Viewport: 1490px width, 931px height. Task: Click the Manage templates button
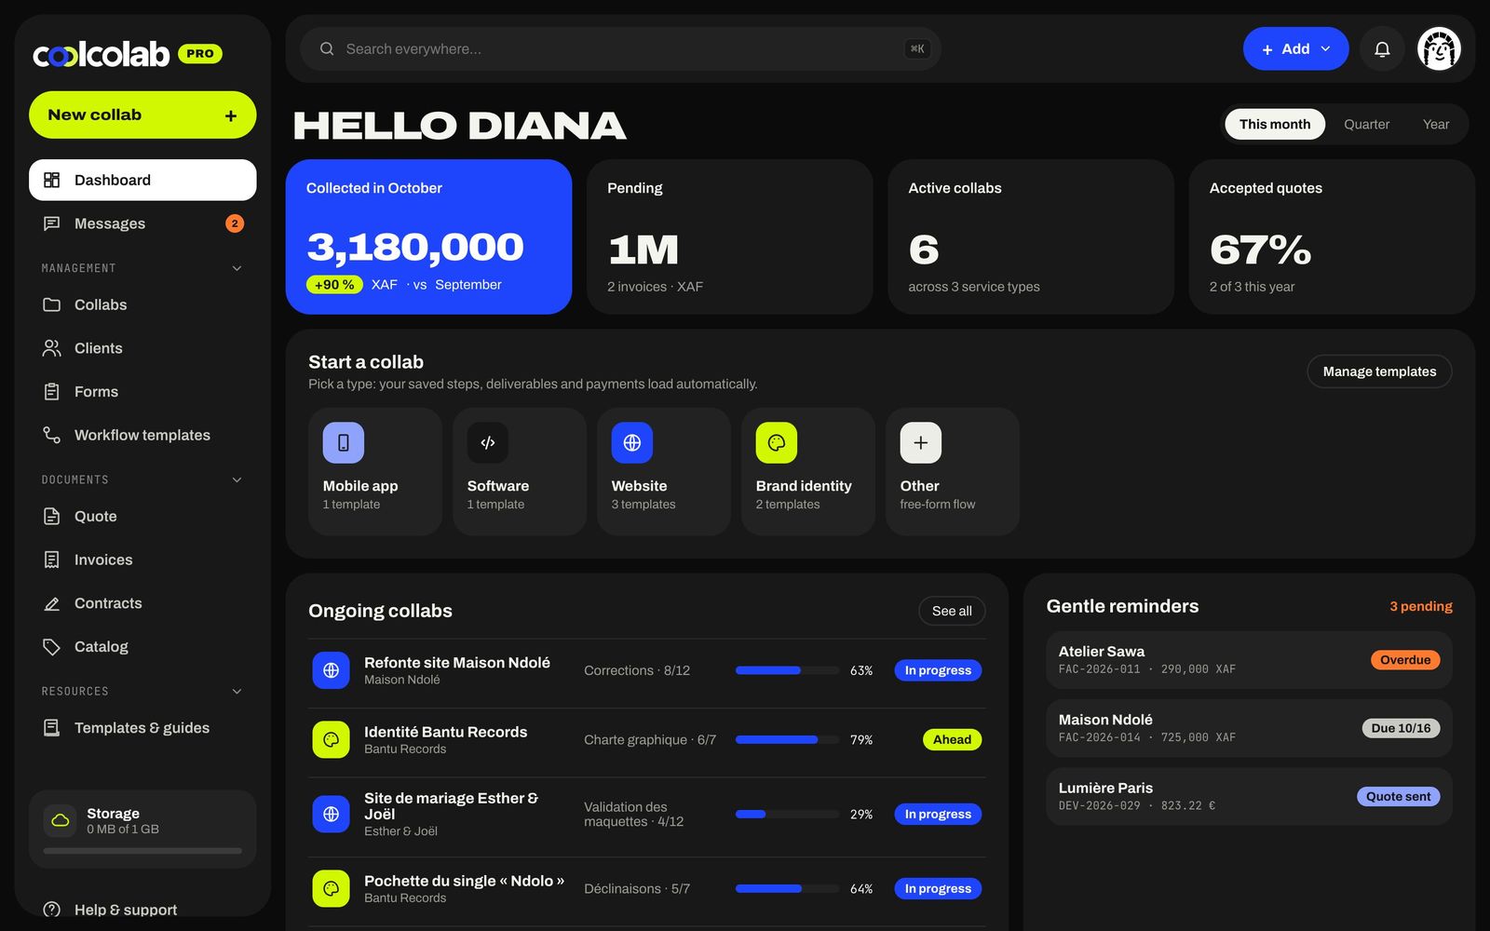point(1379,371)
